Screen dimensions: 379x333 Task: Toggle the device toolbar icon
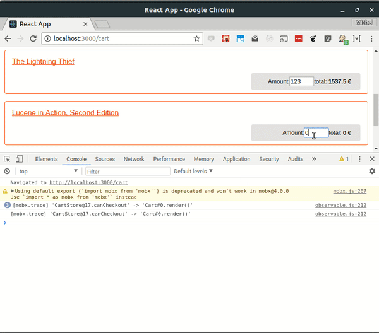pyautogui.click(x=19, y=160)
